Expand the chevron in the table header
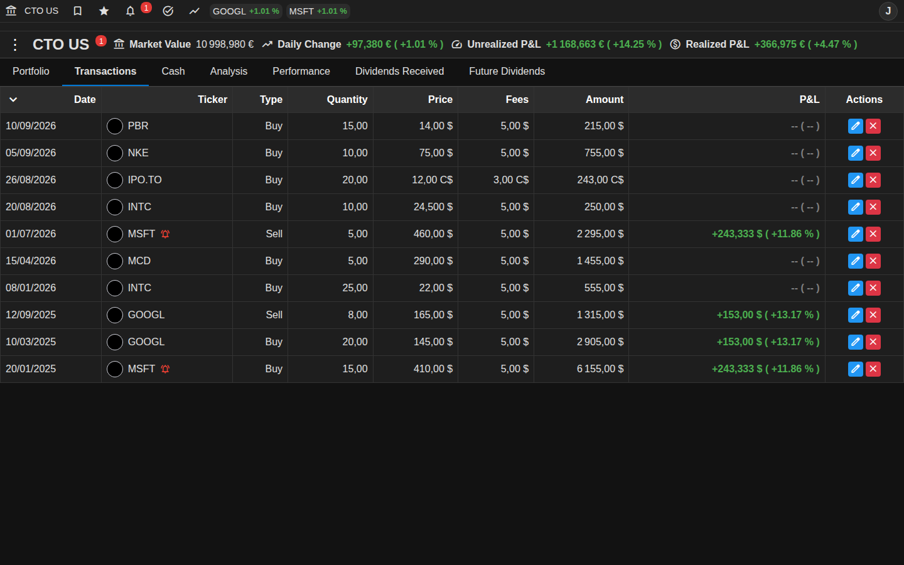The height and width of the screenshot is (565, 904). [13, 99]
